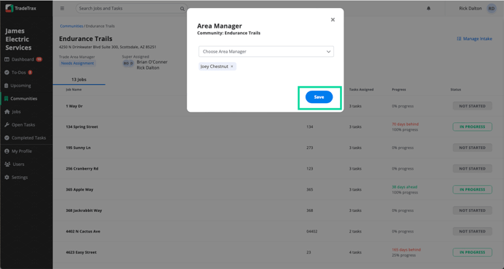Remove Joey Chestnut chip with x

click(x=231, y=67)
